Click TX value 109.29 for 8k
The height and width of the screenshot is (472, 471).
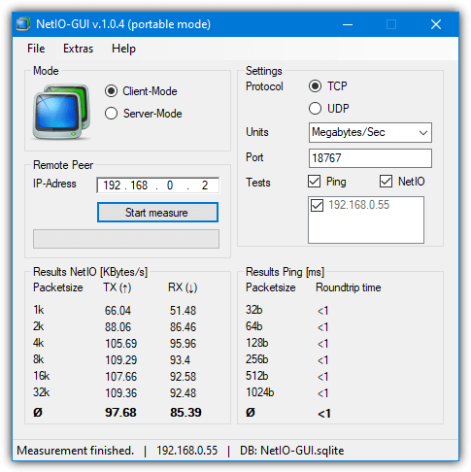(121, 360)
